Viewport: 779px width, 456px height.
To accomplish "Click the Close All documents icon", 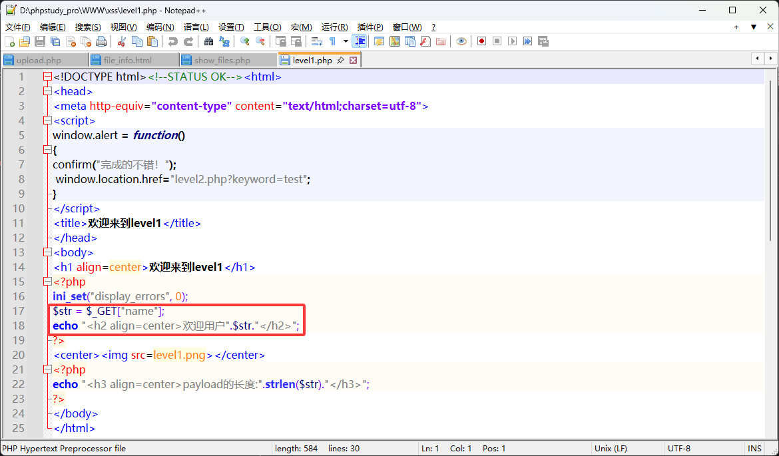I will (86, 41).
